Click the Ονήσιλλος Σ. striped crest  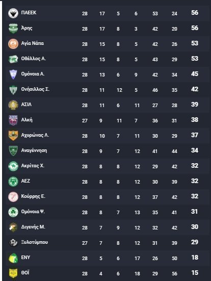pyautogui.click(x=13, y=90)
